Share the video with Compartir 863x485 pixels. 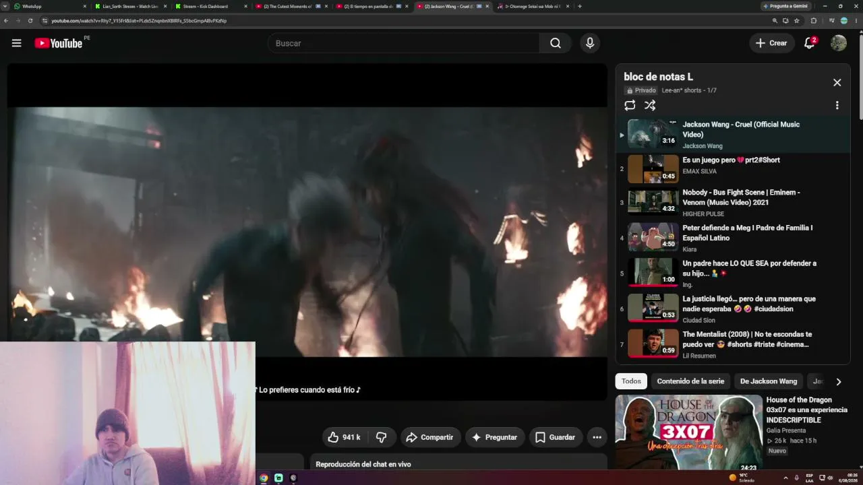click(430, 437)
